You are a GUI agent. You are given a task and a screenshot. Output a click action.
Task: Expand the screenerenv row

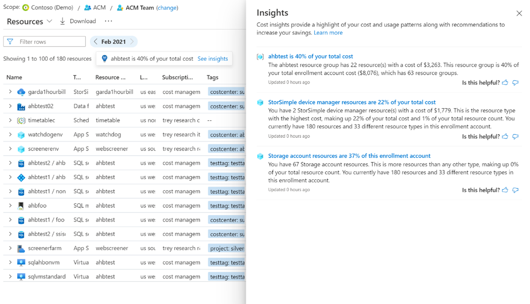(x=10, y=148)
